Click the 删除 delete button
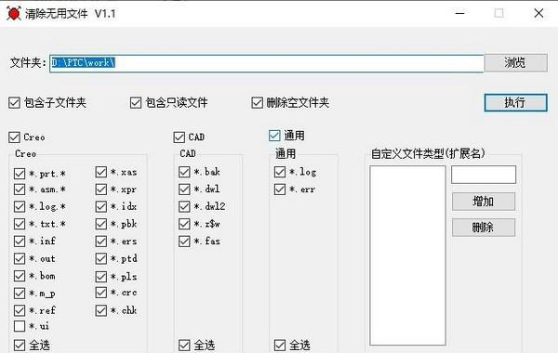The image size is (558, 353). 484,228
